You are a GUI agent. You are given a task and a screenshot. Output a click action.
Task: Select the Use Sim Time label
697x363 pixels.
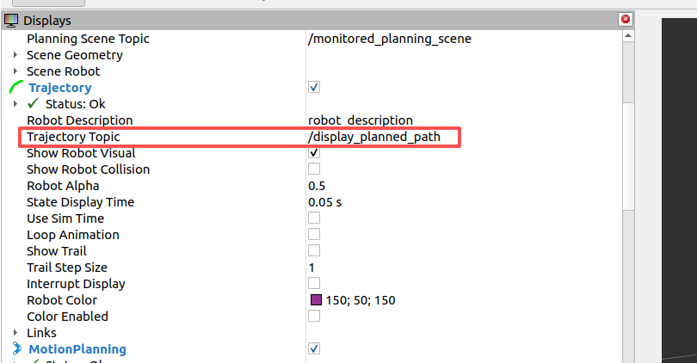point(65,218)
